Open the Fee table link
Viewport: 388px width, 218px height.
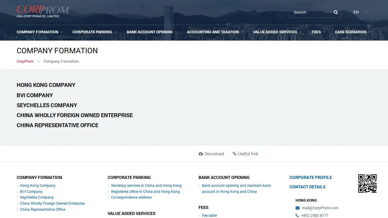click(209, 216)
